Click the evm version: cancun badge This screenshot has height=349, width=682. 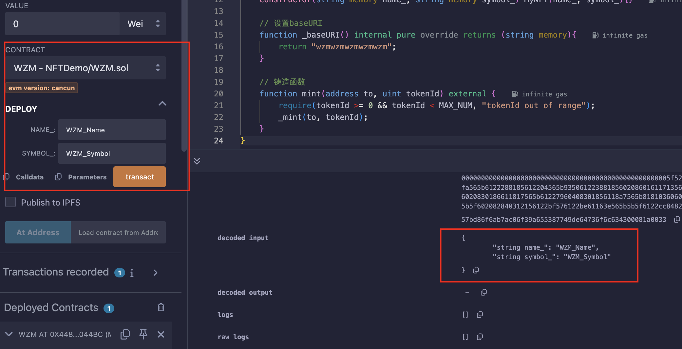click(x=42, y=88)
